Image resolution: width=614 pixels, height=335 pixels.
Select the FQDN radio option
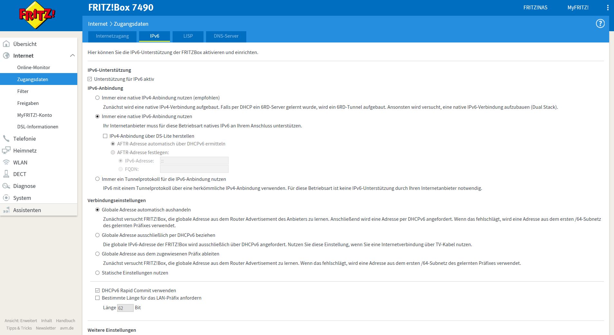(120, 169)
